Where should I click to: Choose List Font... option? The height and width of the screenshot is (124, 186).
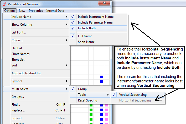point(36,32)
